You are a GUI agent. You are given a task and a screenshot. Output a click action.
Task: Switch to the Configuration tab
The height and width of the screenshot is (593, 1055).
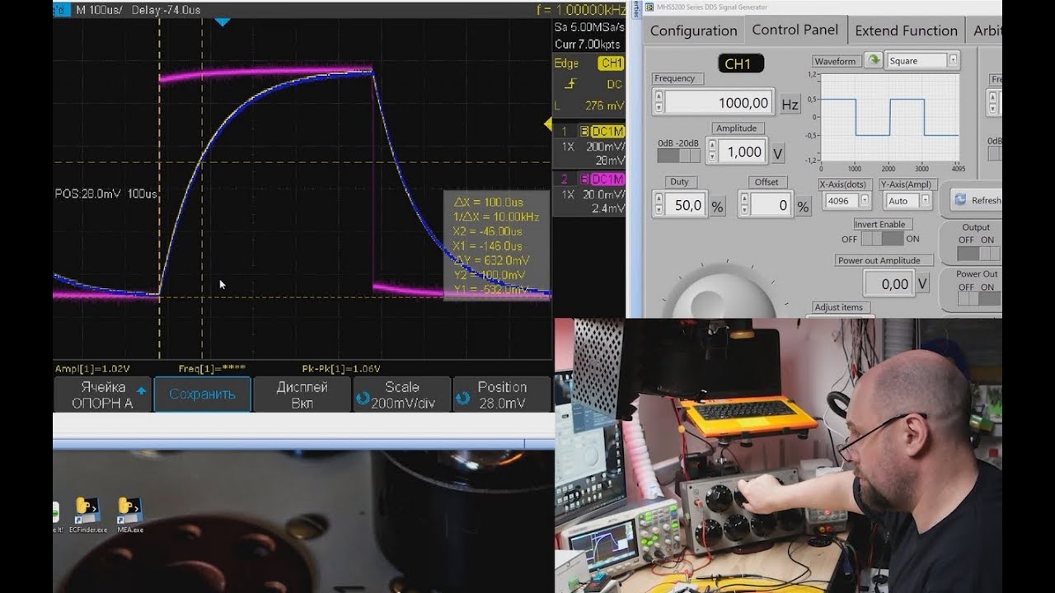pos(693,30)
